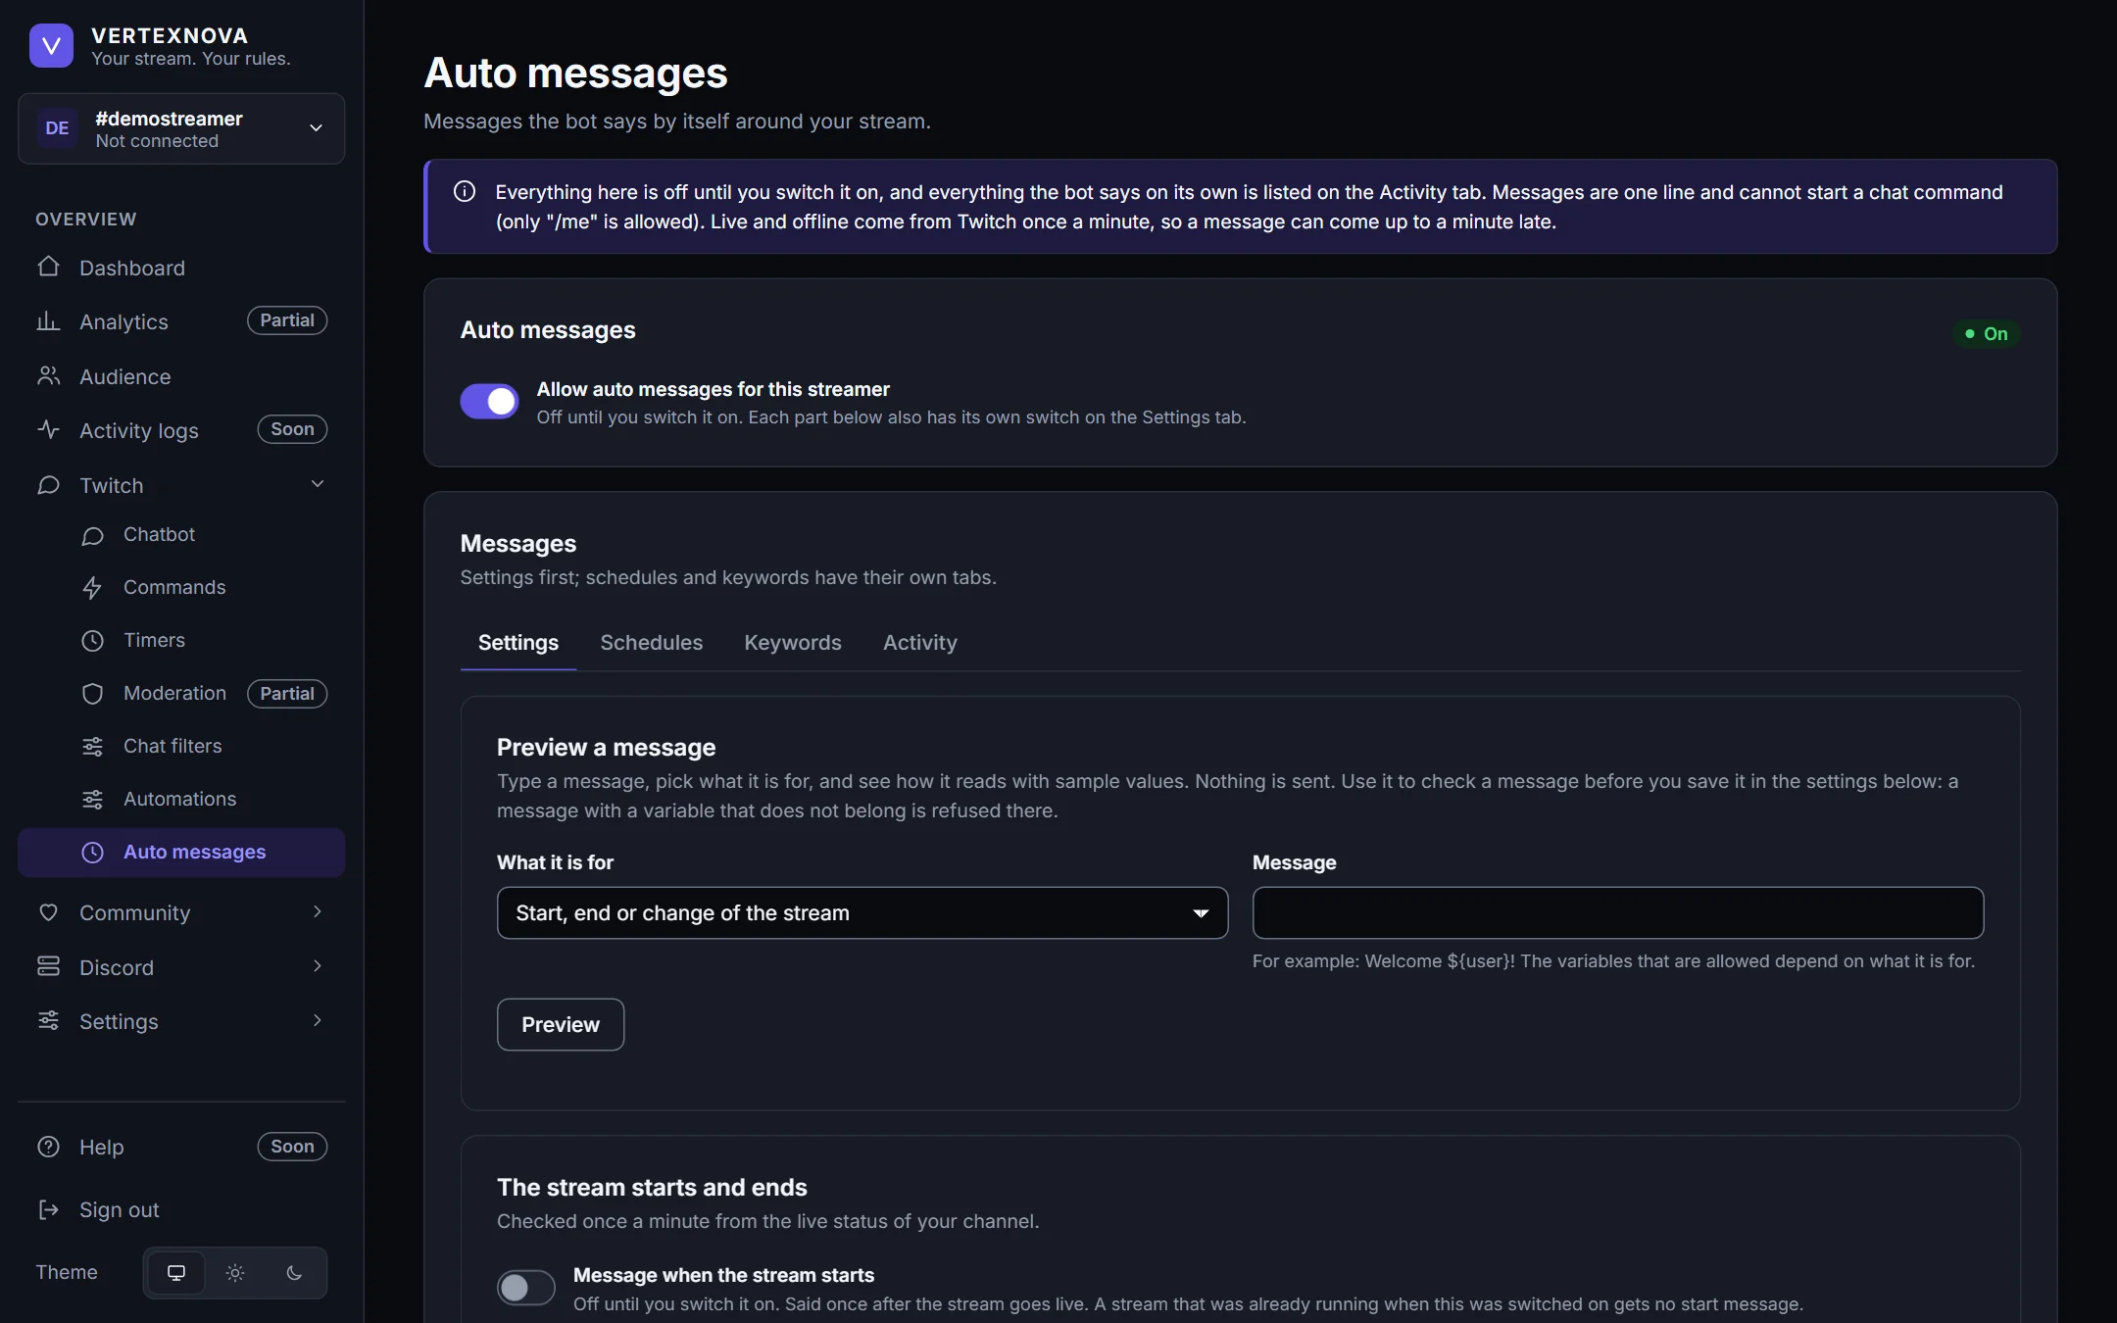This screenshot has height=1323, width=2117.
Task: Click the Discord server icon
Action: [48, 967]
